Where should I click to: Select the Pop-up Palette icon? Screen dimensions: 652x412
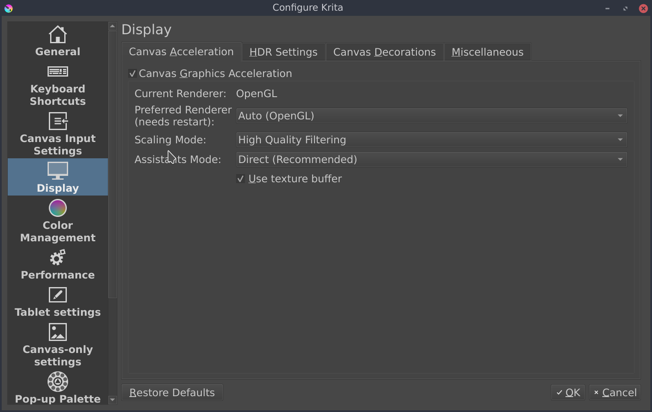pos(58,382)
